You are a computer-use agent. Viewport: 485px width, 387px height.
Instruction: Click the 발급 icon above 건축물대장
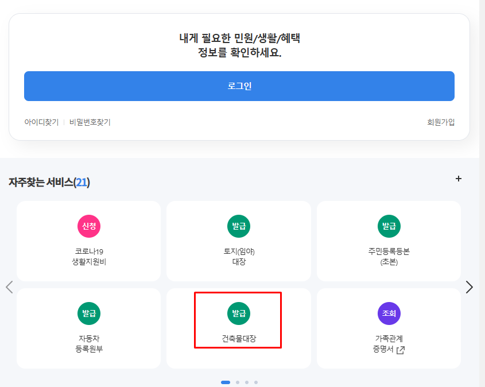pyautogui.click(x=239, y=314)
